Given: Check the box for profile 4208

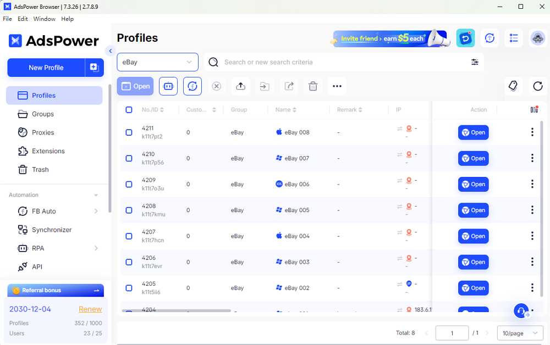Looking at the screenshot, I should (x=129, y=210).
